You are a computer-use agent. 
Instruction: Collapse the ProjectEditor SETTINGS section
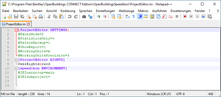click(x=16, y=30)
